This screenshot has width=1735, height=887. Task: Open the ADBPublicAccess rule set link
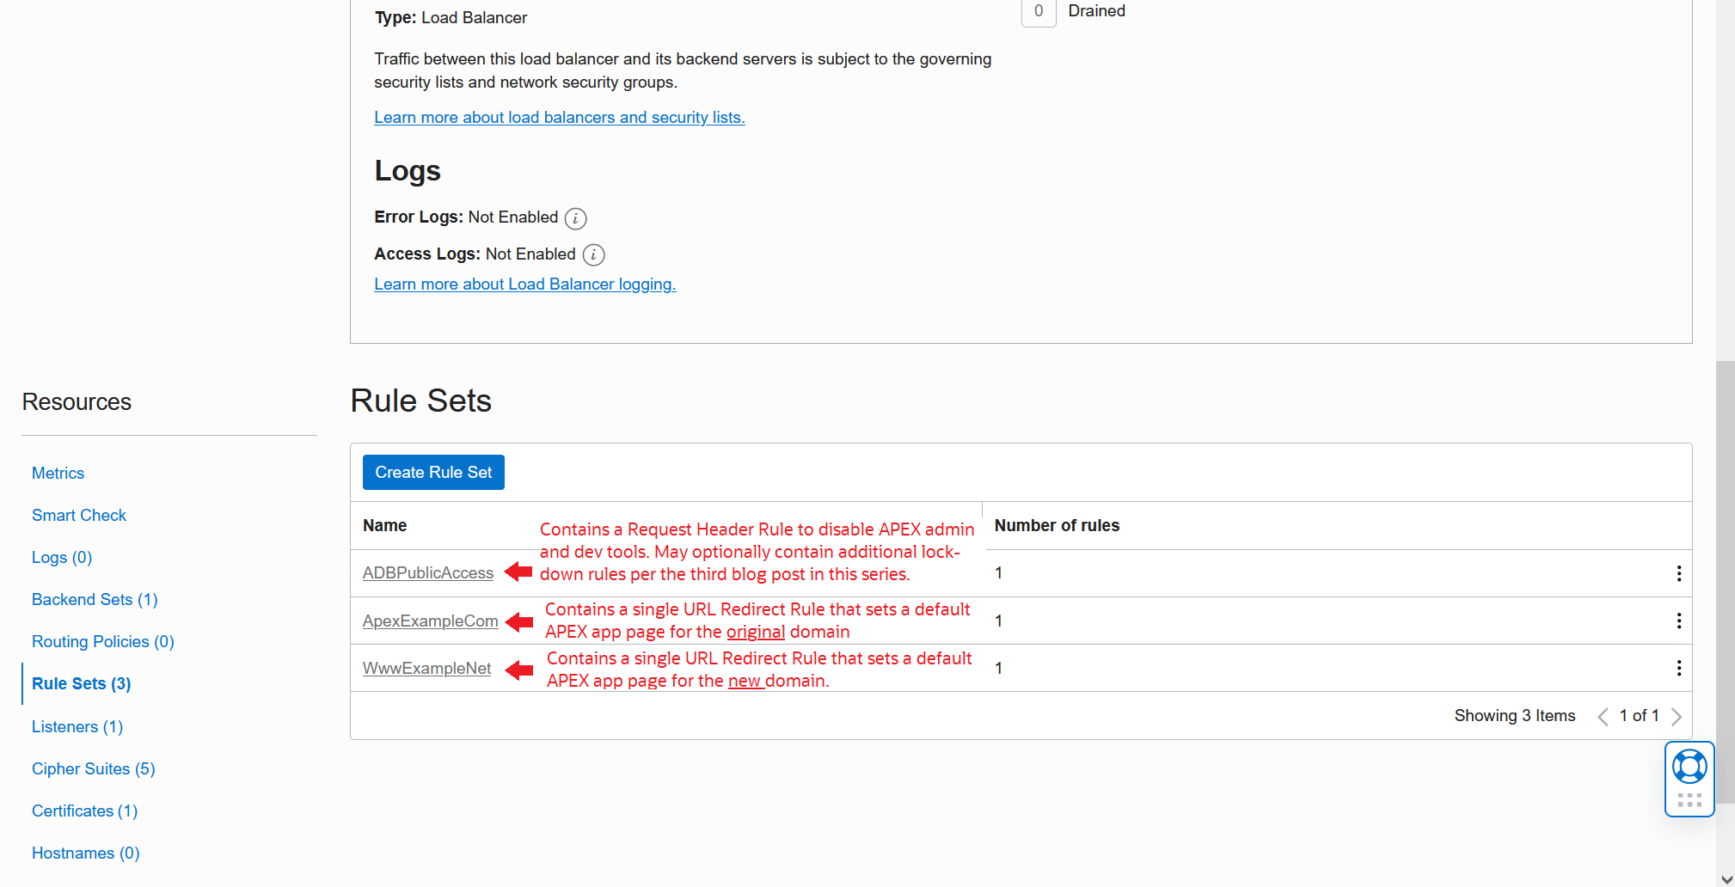click(428, 573)
